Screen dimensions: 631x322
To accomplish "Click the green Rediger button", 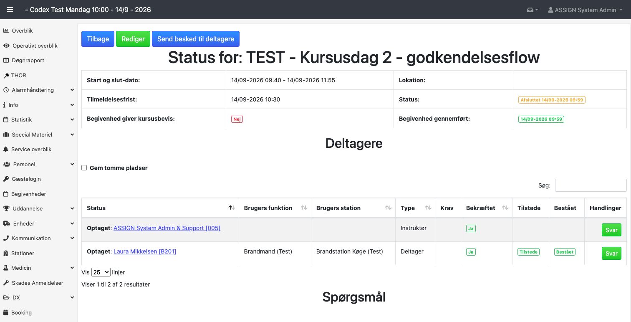I will pos(133,39).
